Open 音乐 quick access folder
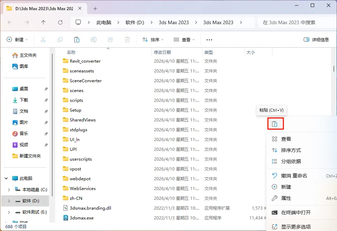 20,133
